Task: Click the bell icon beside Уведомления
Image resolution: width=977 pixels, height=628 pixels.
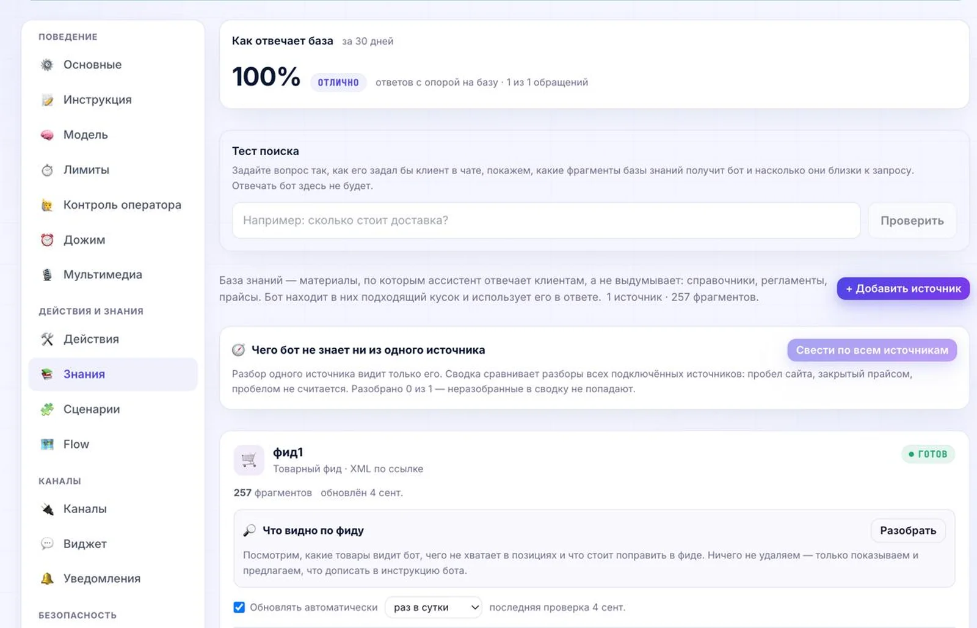Action: (47, 579)
